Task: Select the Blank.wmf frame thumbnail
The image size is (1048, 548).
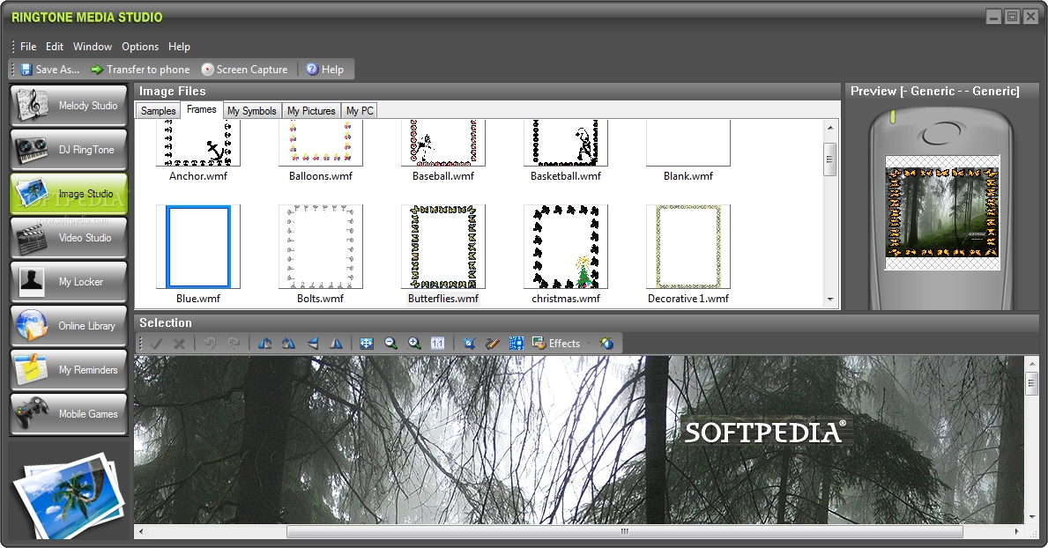Action: pos(688,143)
